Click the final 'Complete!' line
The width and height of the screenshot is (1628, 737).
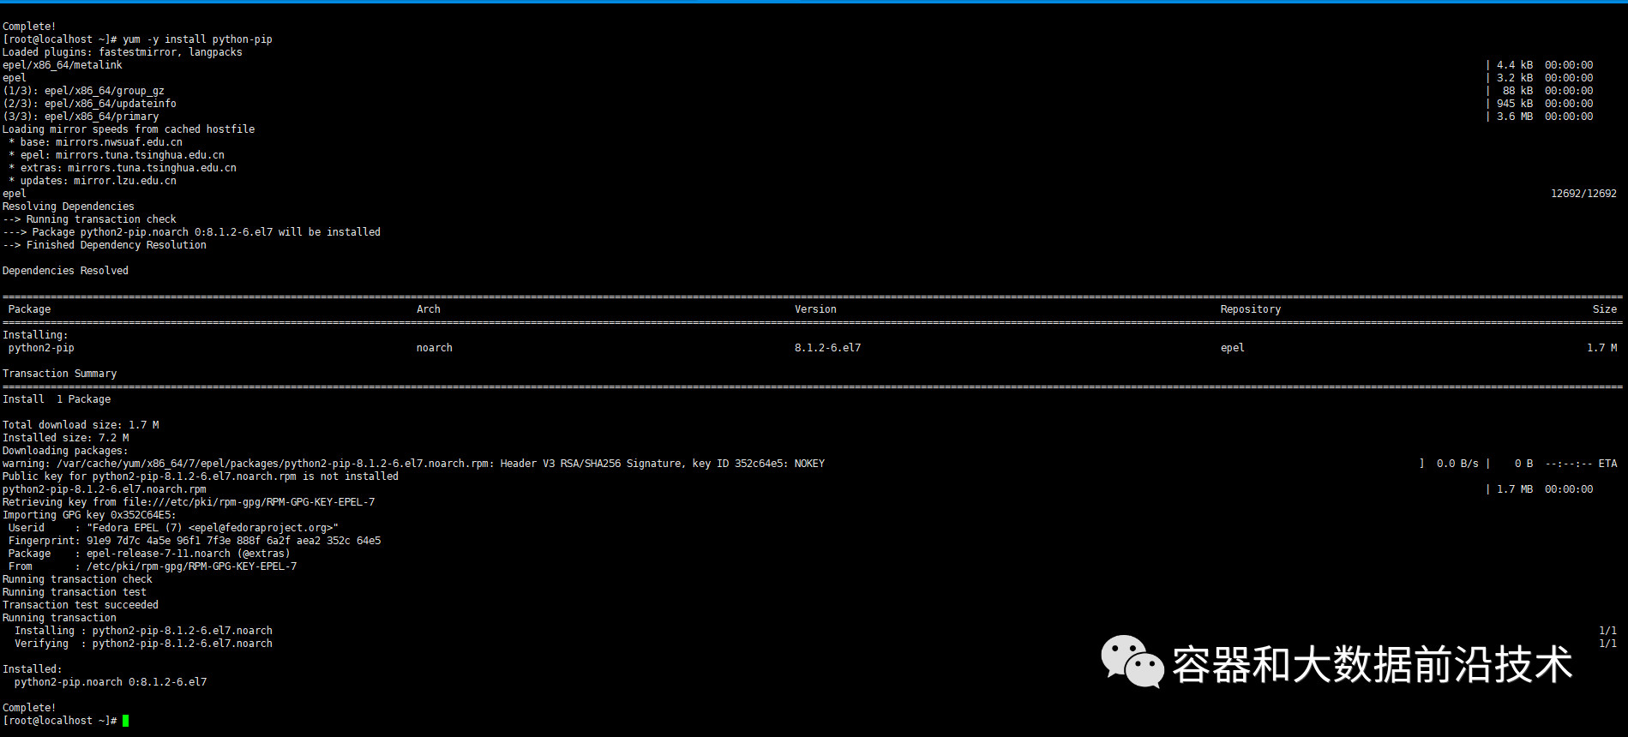tap(29, 708)
